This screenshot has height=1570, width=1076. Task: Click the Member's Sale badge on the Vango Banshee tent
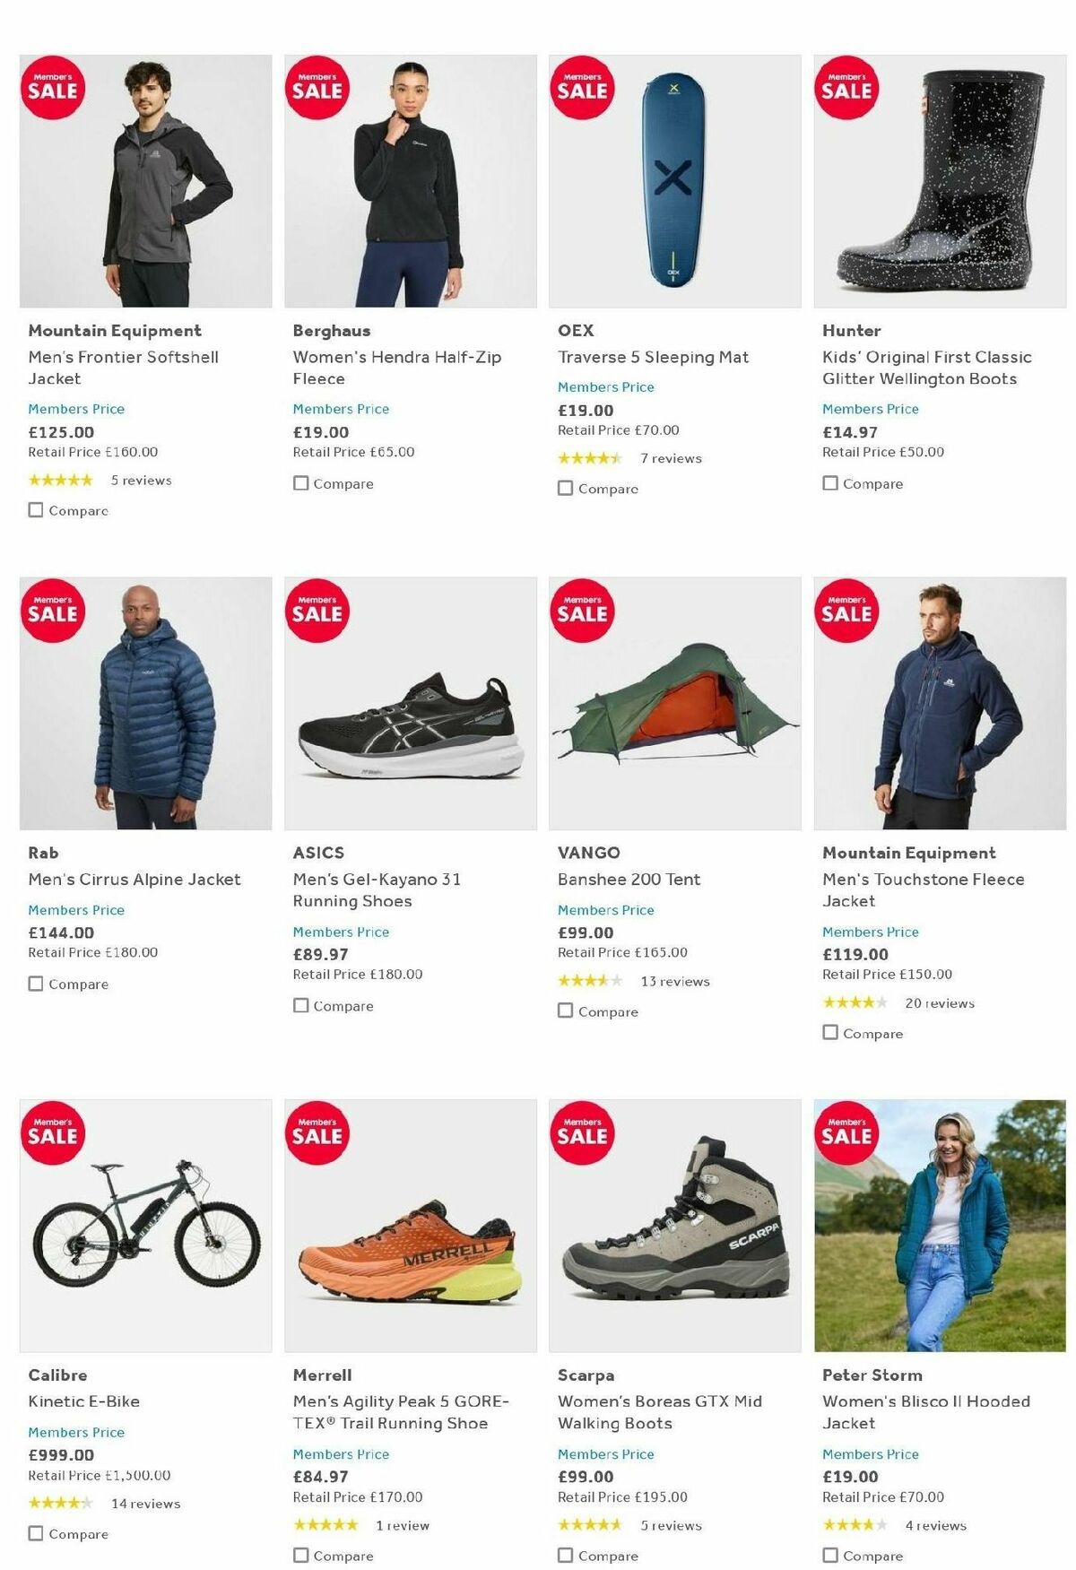click(585, 612)
